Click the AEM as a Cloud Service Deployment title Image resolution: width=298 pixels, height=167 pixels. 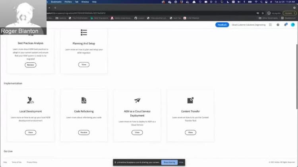[x=137, y=113]
